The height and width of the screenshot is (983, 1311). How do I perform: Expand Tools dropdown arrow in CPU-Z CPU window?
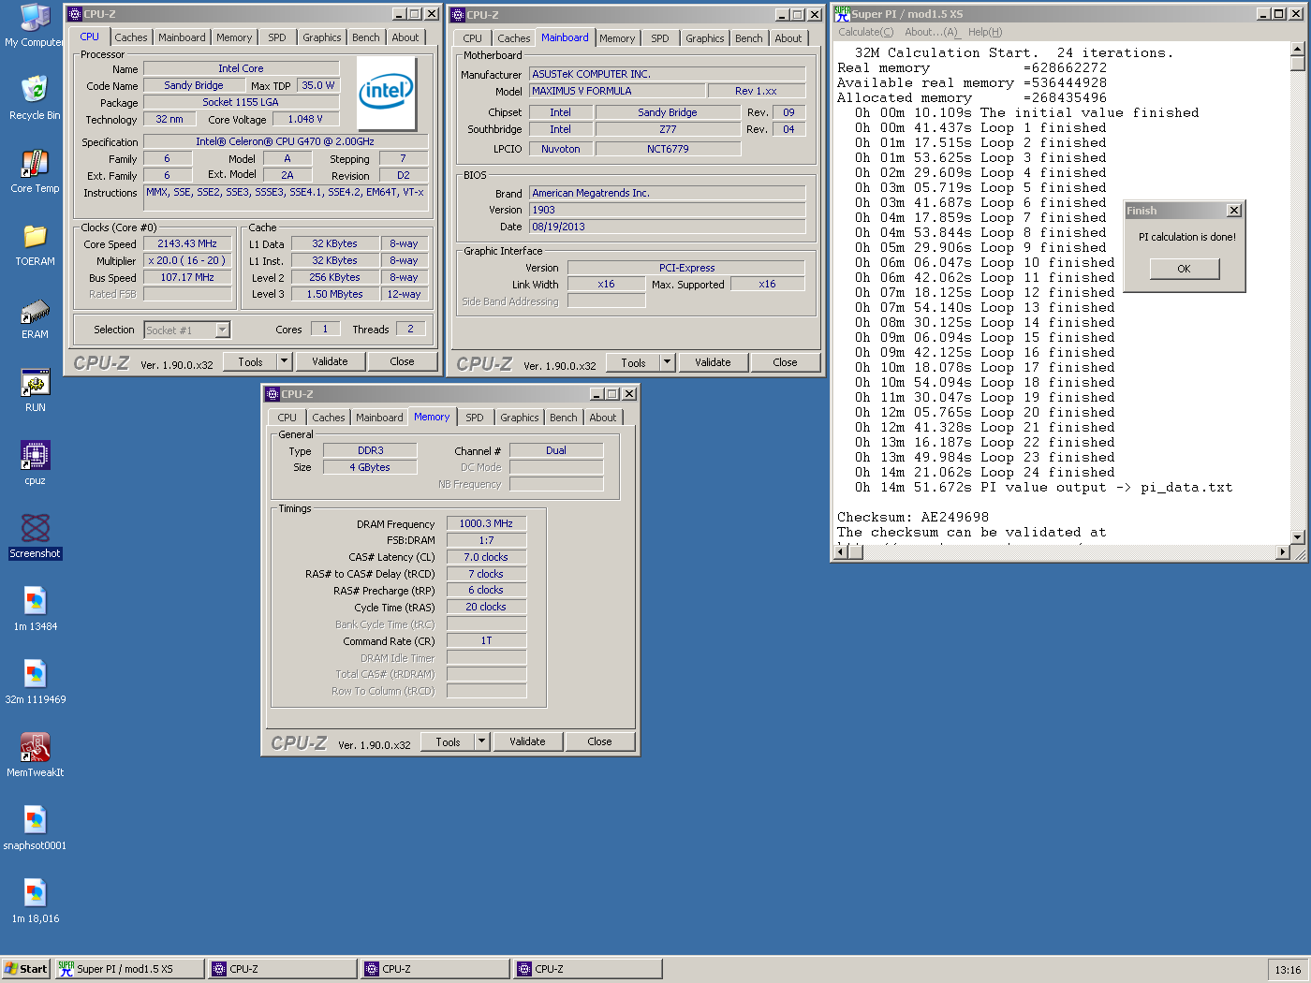(x=285, y=361)
